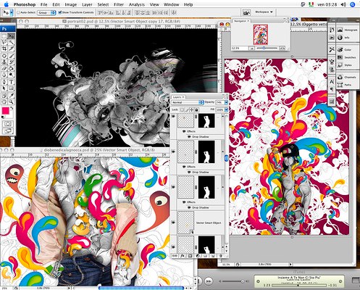Adjust the iTunes volume slider
This screenshot has height=290, width=360.
242,281
